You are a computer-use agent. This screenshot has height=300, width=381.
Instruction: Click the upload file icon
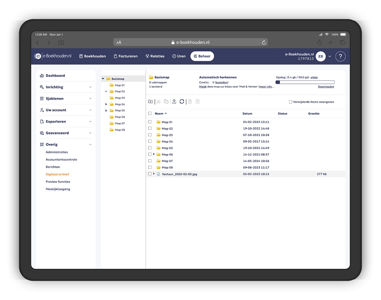[x=174, y=101]
